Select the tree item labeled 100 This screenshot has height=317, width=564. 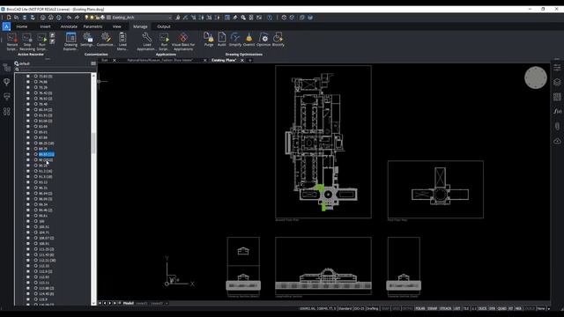point(41,221)
